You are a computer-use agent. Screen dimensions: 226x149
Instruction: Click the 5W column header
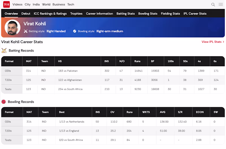point(216,112)
